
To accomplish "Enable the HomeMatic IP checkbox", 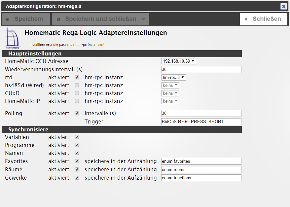I will 77,101.
